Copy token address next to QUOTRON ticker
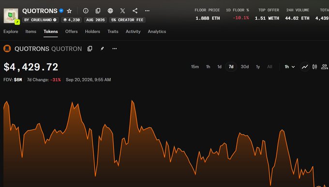329x187 pixels. point(90,49)
